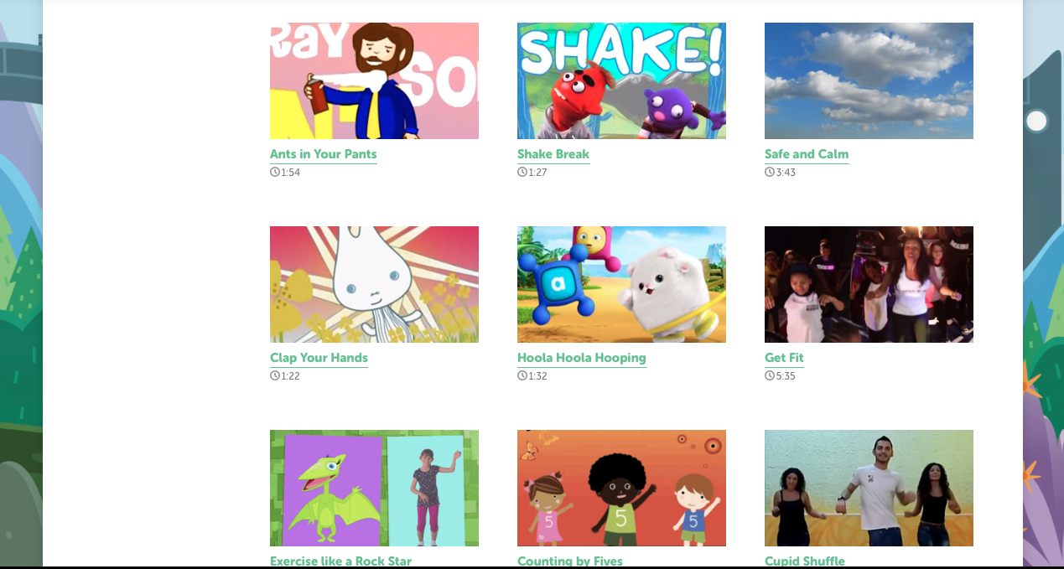Click the clock icon beside 5:35 duration
The image size is (1064, 569).
tap(770, 375)
